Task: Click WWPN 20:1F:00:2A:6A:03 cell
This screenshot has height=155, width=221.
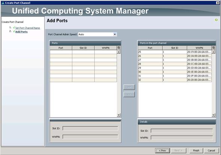Action: tap(199, 76)
